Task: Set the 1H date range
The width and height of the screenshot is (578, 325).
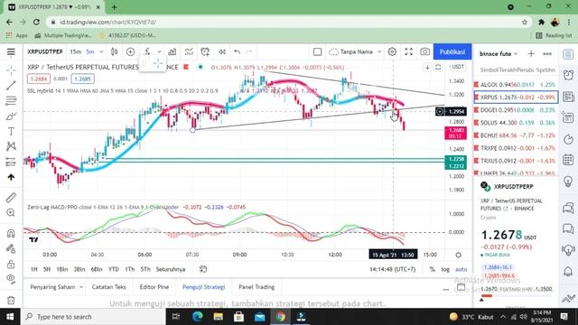Action: (34, 269)
